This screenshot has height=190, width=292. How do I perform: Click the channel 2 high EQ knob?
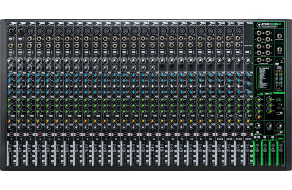[x=20, y=76]
